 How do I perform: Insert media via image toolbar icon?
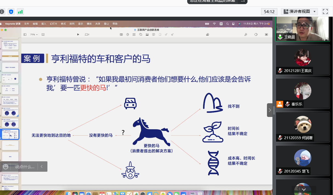tap(147, 35)
